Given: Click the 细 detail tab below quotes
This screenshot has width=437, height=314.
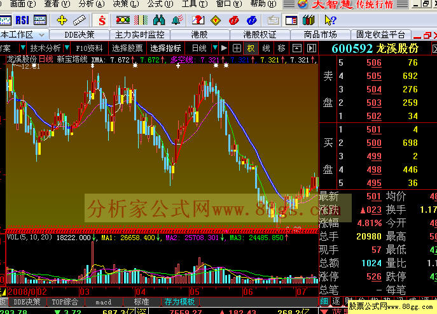Looking at the screenshot, I should click(324, 301).
